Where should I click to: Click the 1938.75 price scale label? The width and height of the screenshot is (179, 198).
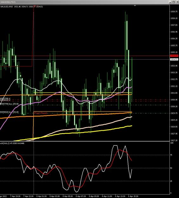coord(174,11)
